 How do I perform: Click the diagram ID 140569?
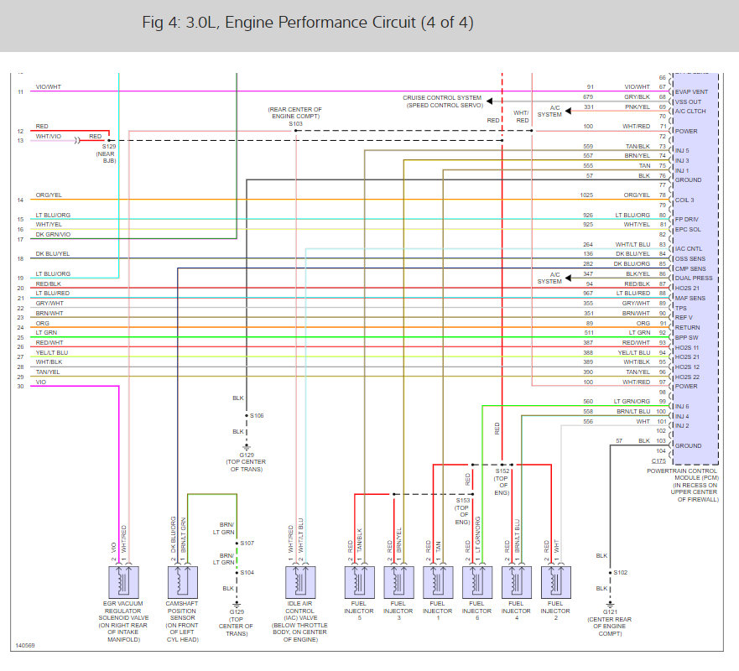pyautogui.click(x=25, y=646)
